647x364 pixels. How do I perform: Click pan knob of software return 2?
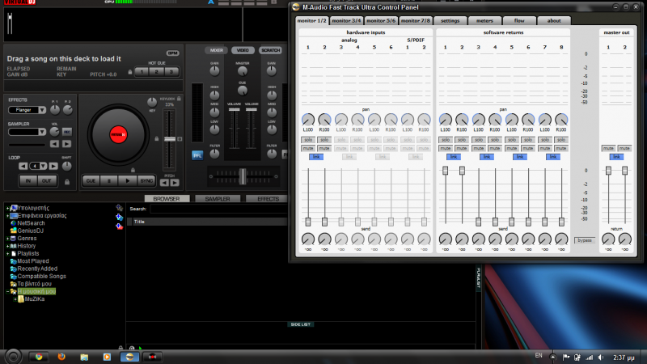[x=462, y=120]
